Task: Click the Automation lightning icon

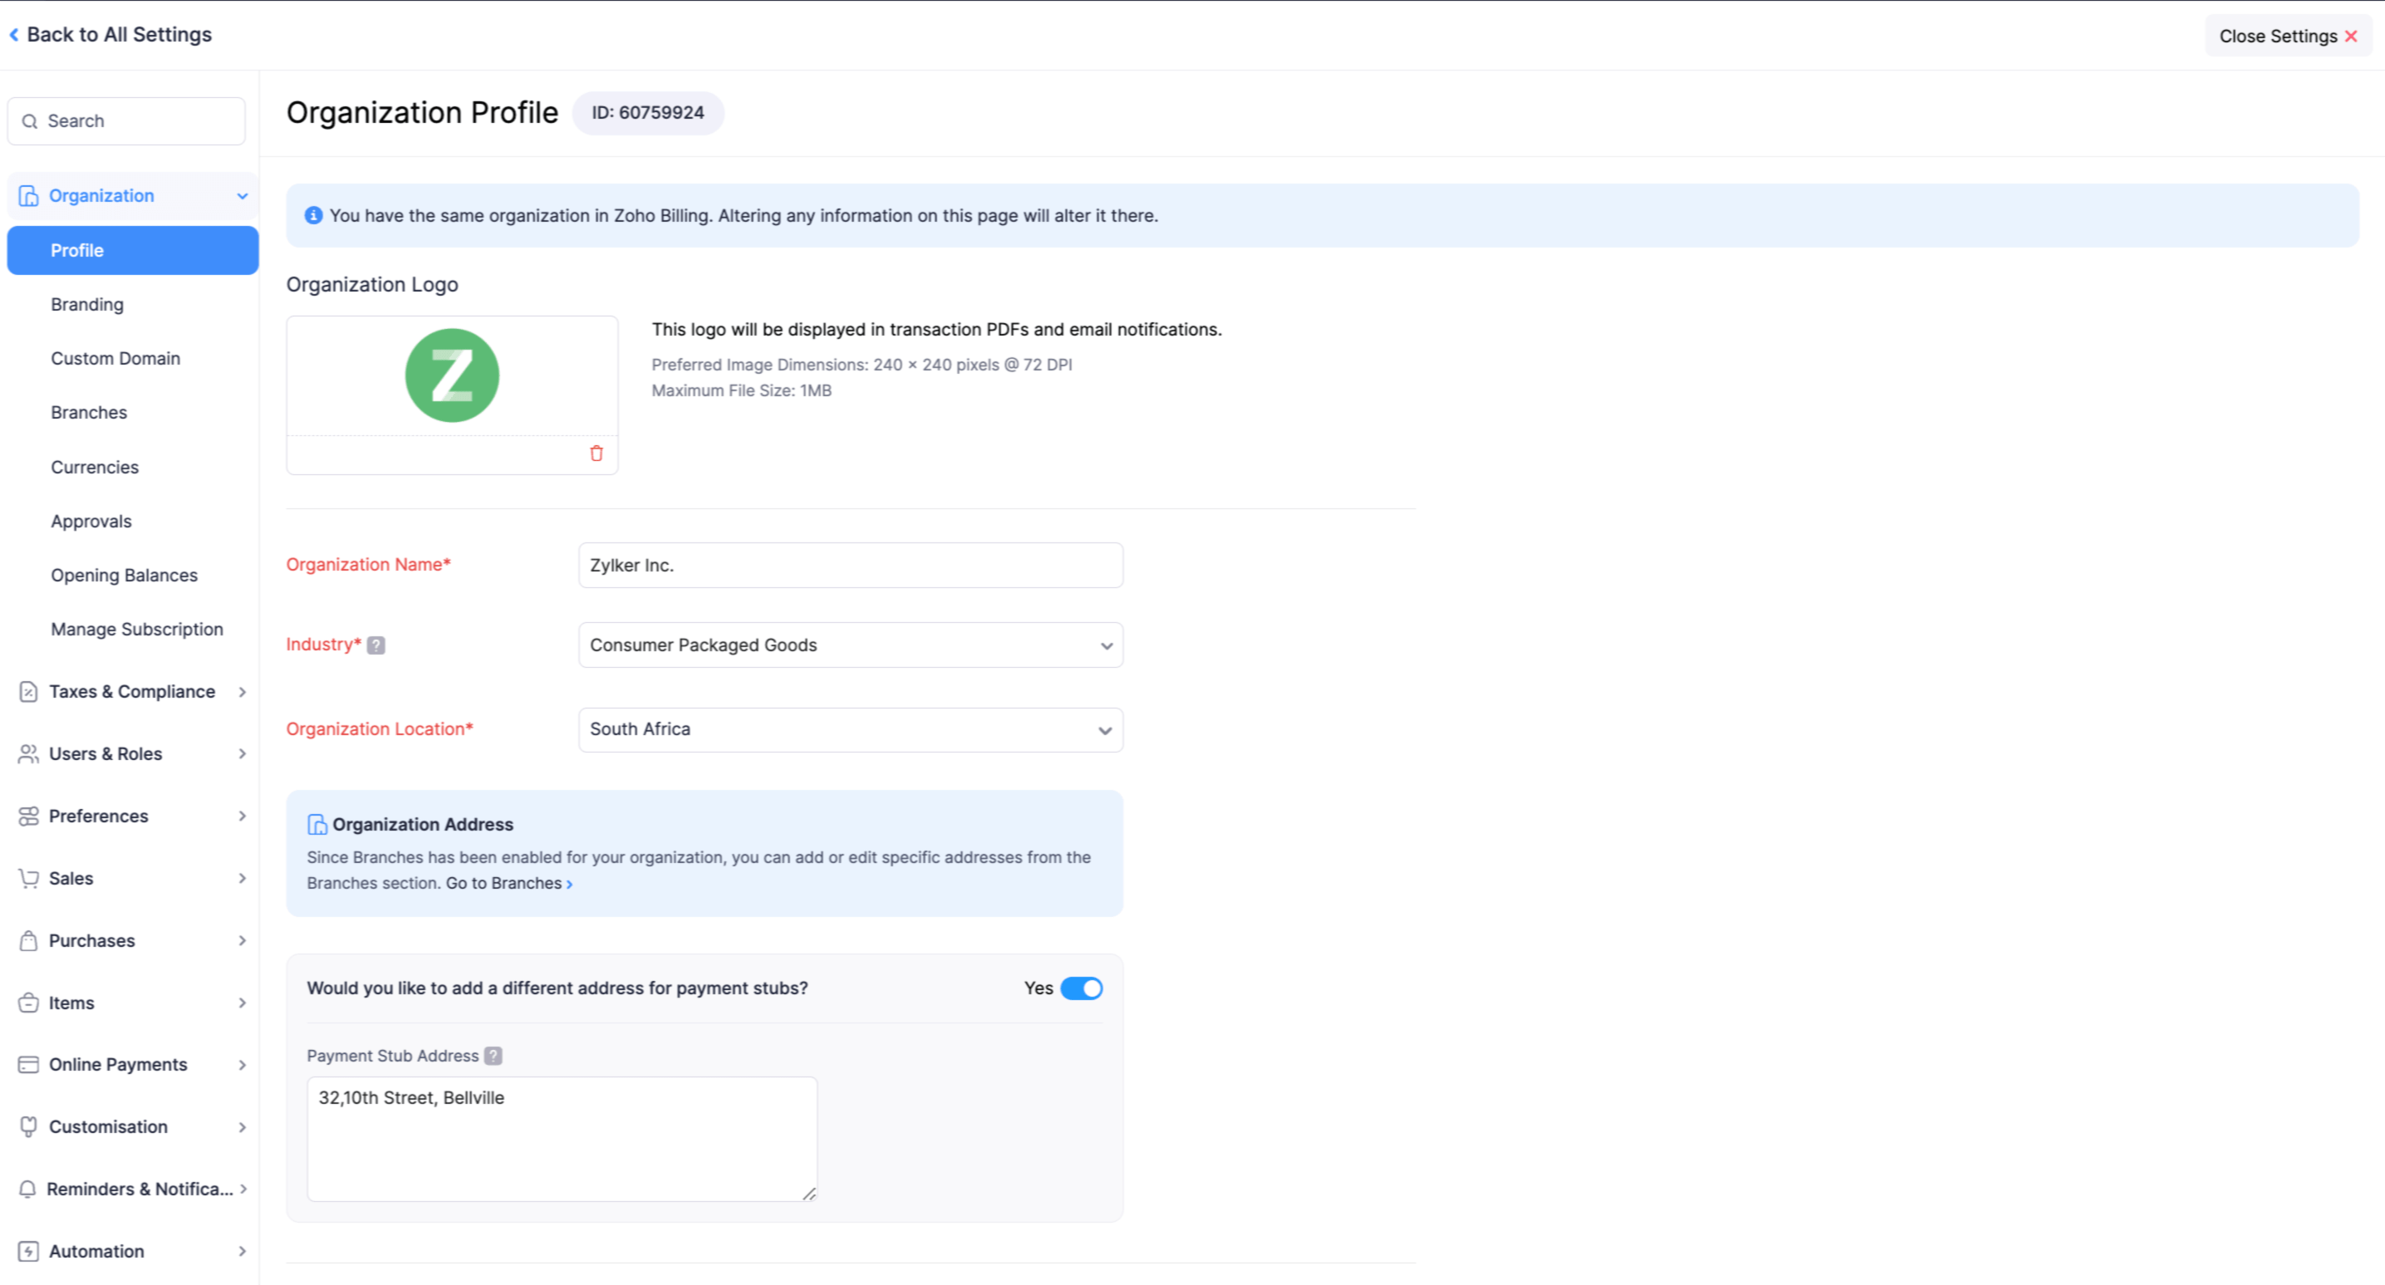Action: click(x=29, y=1252)
